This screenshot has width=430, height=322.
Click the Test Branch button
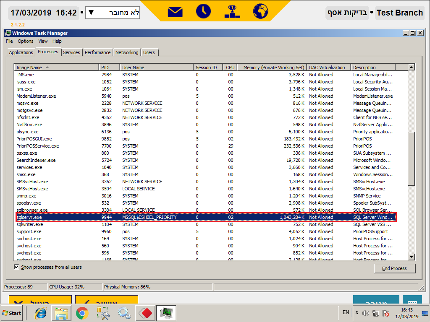400,13
